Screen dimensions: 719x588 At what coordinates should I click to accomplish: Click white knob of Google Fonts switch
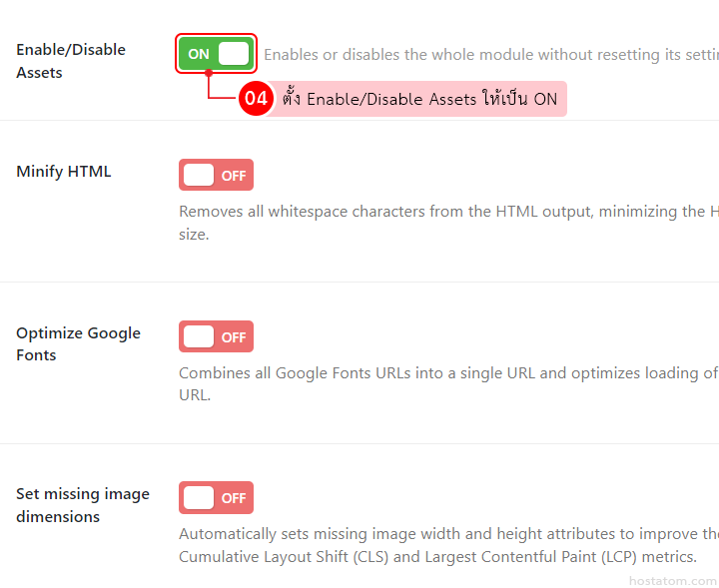(199, 336)
